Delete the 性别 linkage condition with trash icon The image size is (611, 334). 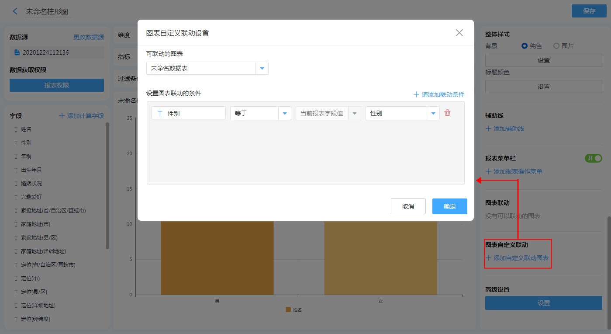(447, 113)
